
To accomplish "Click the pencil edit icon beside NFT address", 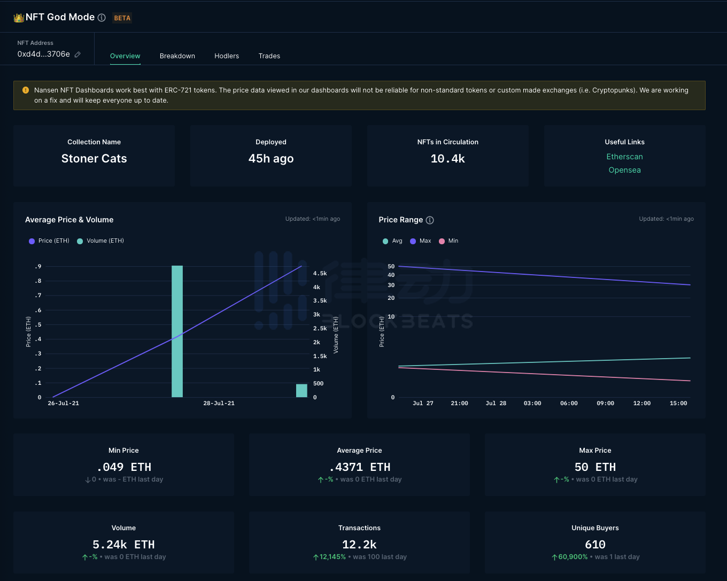I will click(78, 55).
